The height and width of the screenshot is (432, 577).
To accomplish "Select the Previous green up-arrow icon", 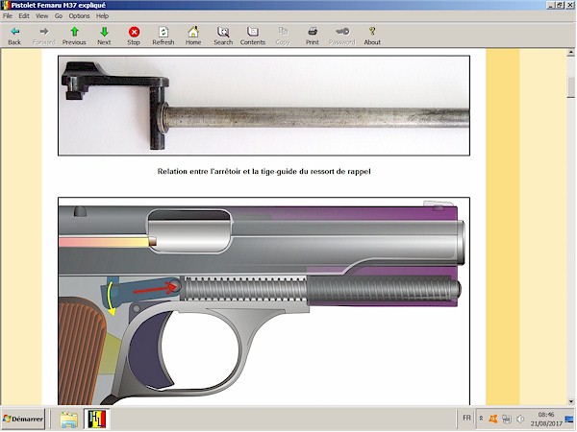I will click(74, 32).
